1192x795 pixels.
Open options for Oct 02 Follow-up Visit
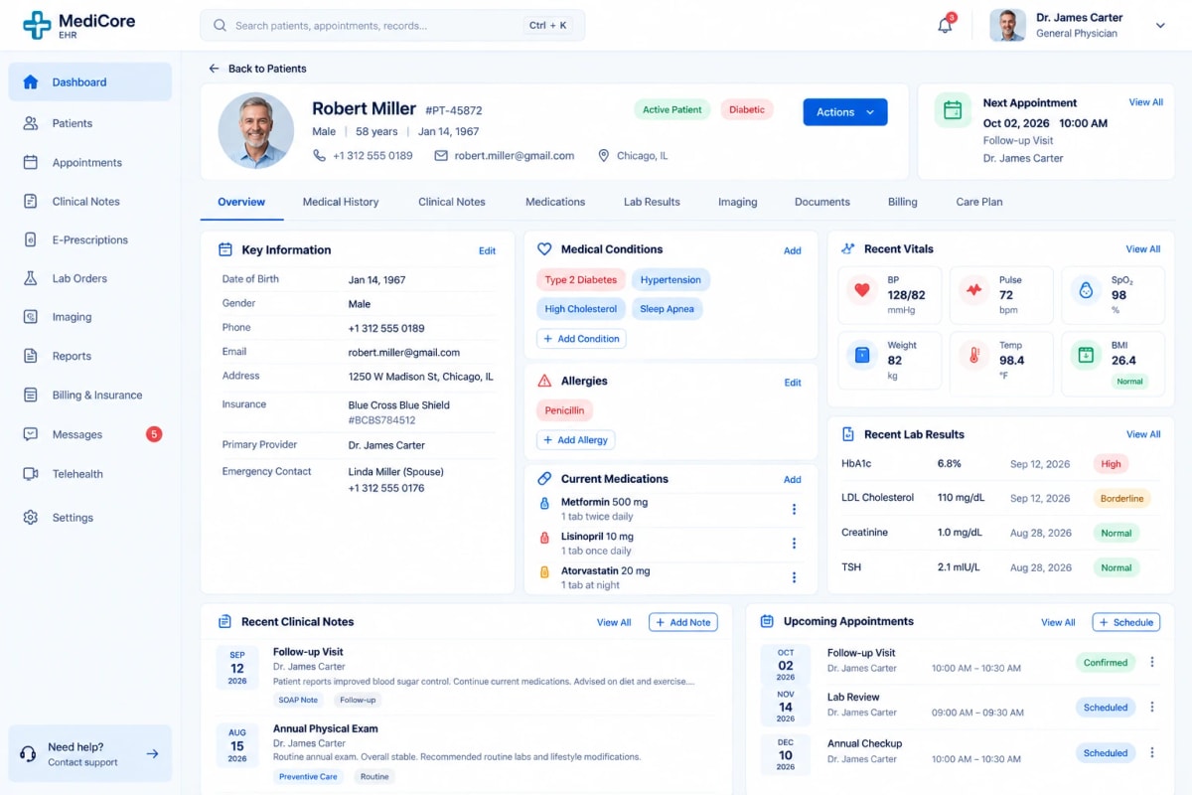point(1152,662)
